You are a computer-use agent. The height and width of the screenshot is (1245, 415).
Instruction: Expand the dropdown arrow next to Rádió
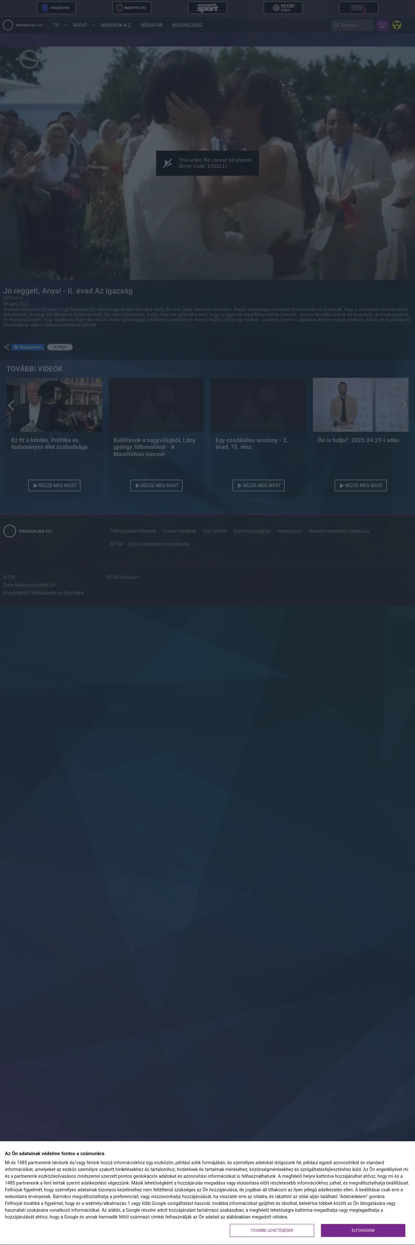[94, 25]
